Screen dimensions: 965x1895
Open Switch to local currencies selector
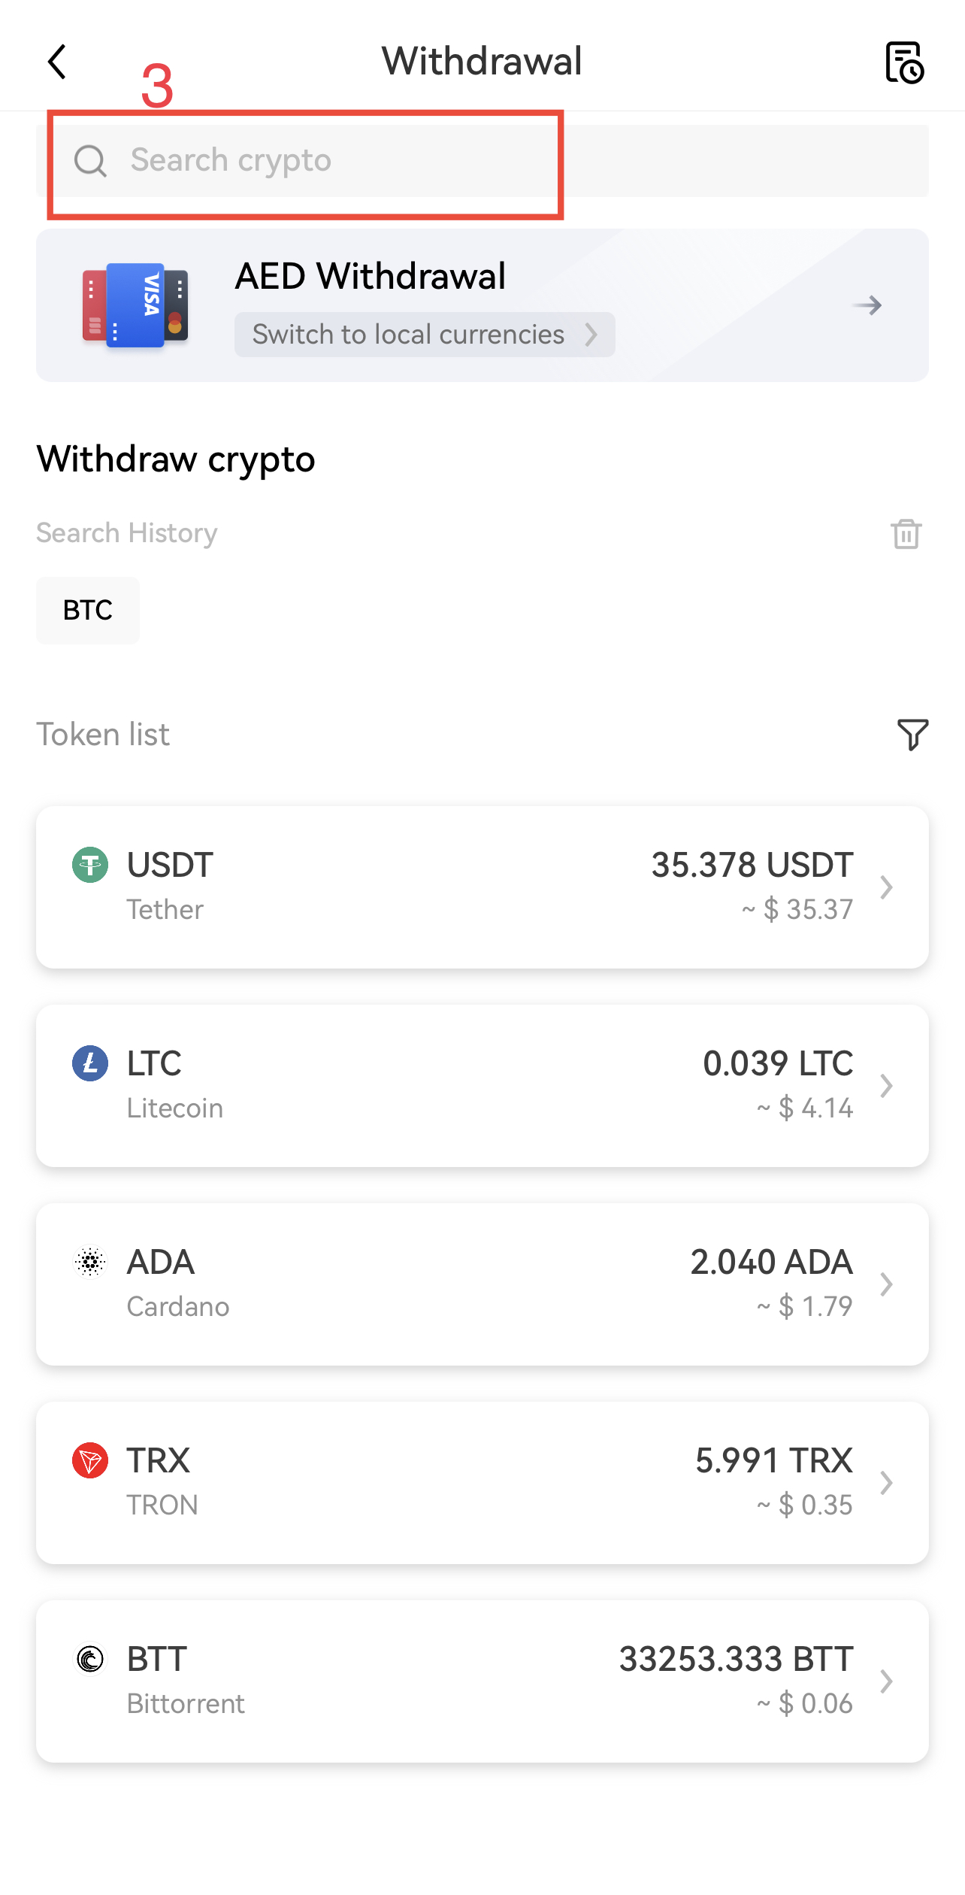coord(425,335)
